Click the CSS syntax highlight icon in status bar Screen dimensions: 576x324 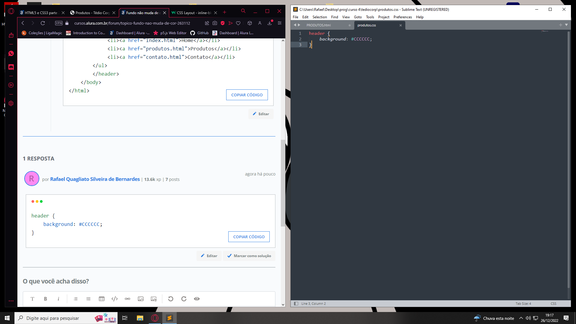click(554, 303)
